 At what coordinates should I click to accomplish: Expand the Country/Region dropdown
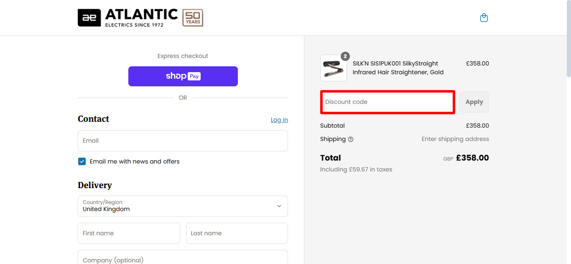(183, 206)
